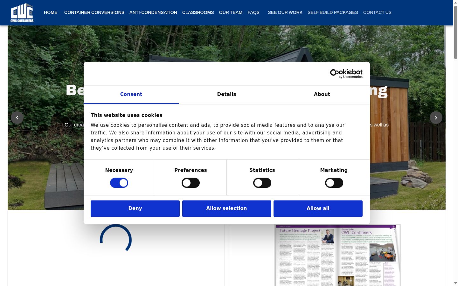
Task: Navigate to Classrooms
Action: pyautogui.click(x=198, y=12)
